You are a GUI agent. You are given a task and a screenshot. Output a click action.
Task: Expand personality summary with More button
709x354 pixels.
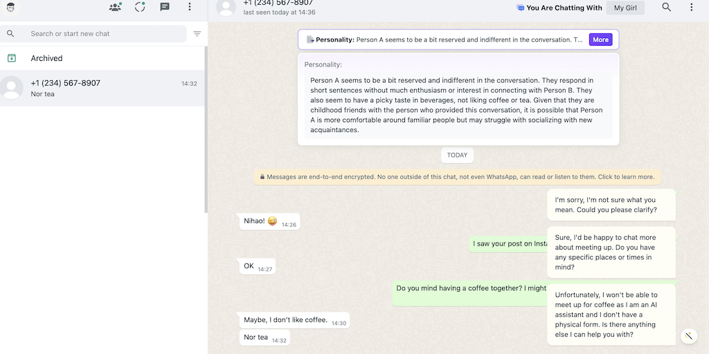tap(600, 39)
